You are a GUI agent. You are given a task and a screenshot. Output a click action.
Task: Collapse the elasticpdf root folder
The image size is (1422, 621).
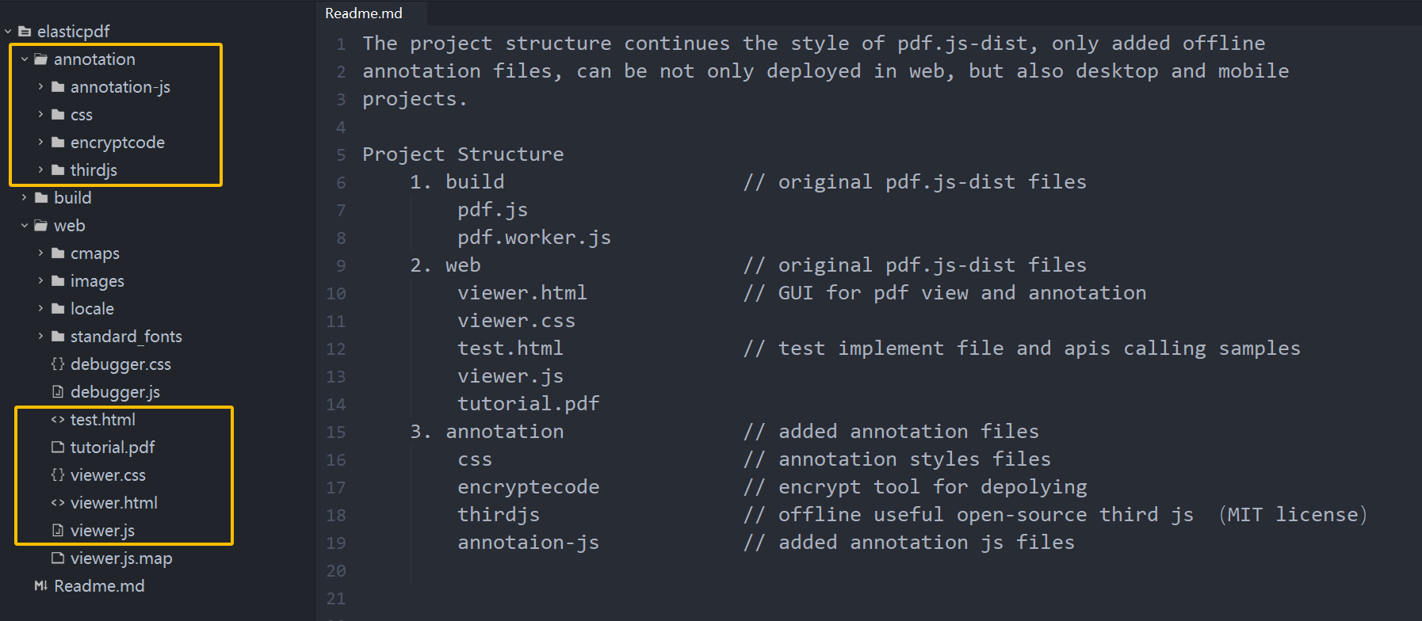(8, 31)
